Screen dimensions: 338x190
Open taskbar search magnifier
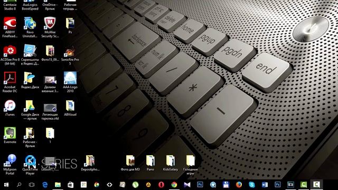(x=19, y=185)
